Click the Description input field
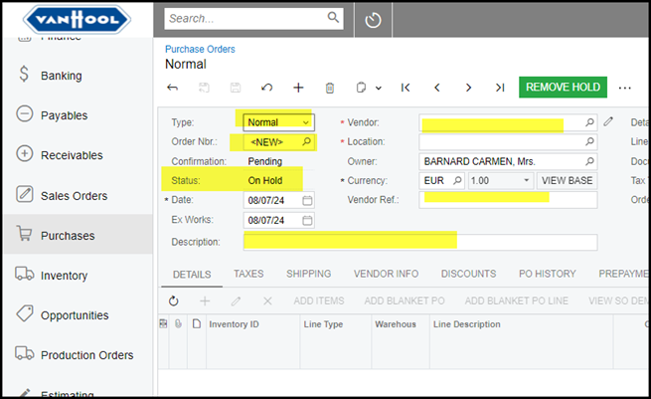 click(419, 242)
